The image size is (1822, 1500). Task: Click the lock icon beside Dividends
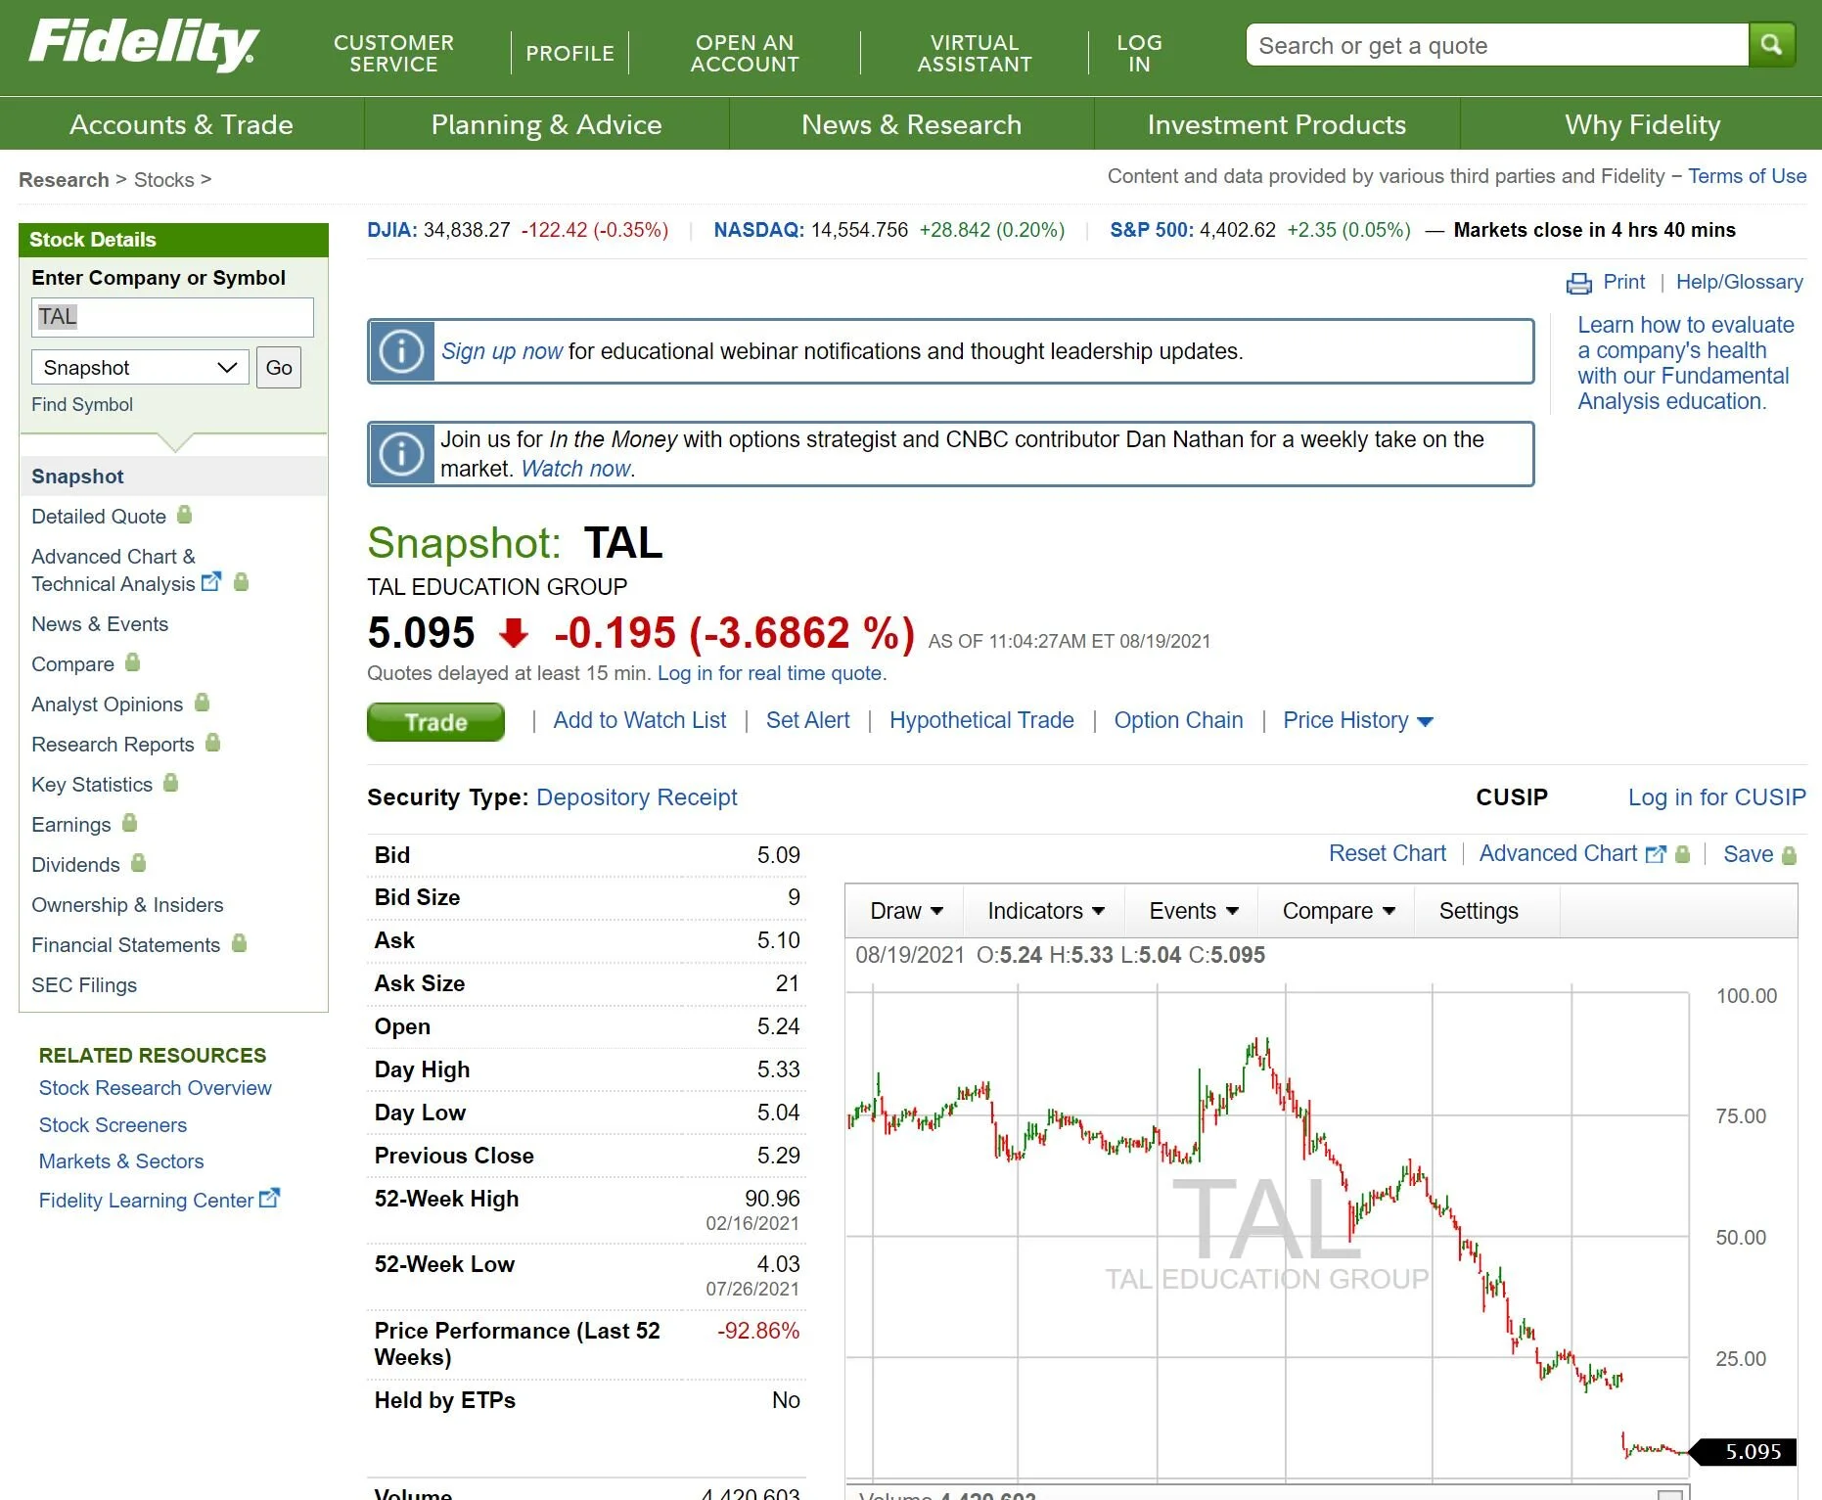139,863
